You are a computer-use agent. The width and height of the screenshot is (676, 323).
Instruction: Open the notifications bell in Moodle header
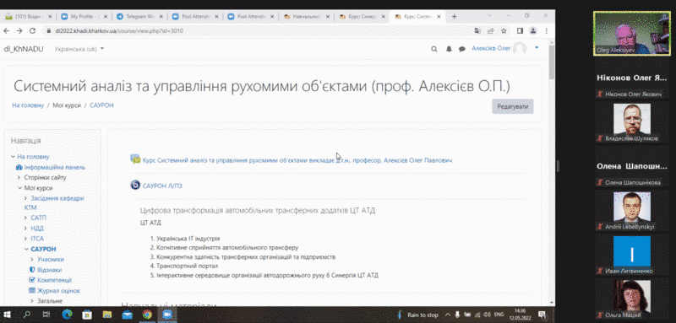pyautogui.click(x=449, y=49)
